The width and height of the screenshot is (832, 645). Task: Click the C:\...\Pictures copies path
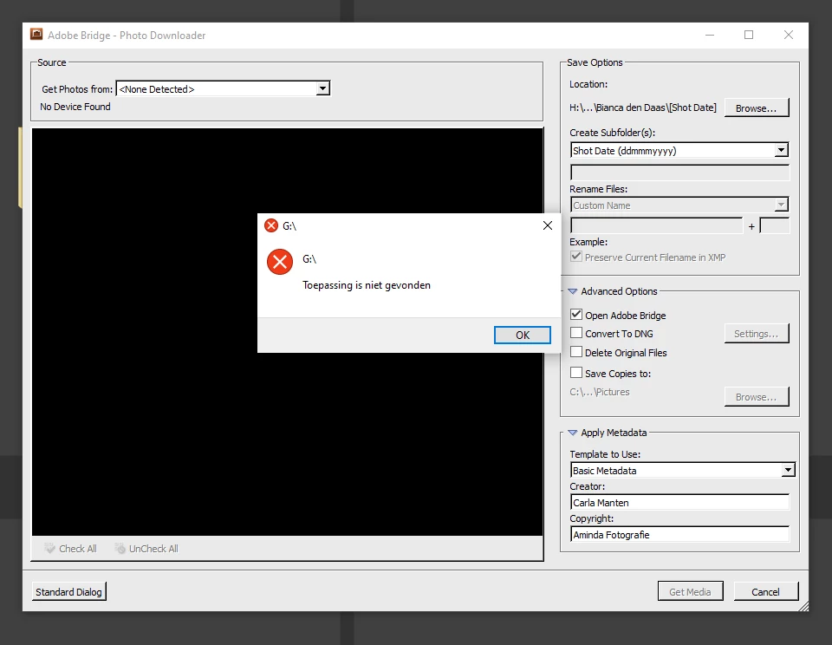[x=600, y=392]
